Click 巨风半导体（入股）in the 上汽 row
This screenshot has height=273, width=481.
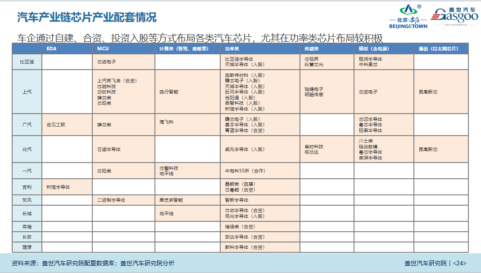[x=245, y=92]
